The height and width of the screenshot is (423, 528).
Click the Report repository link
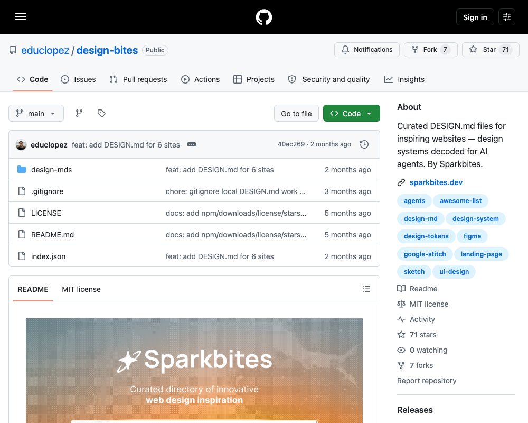[x=427, y=381]
